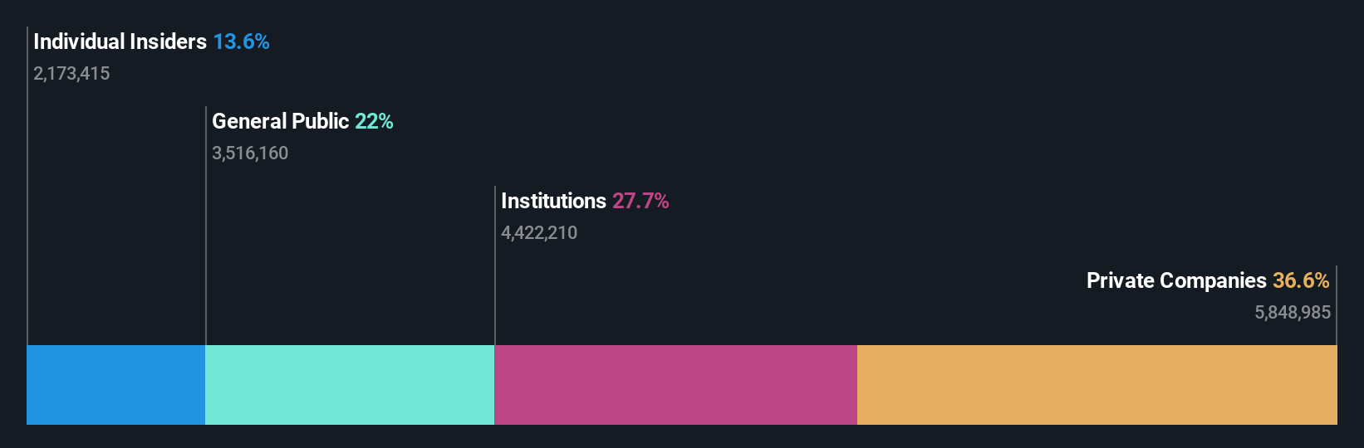Select the General Public label
The height and width of the screenshot is (448, 1364).
coord(280,121)
